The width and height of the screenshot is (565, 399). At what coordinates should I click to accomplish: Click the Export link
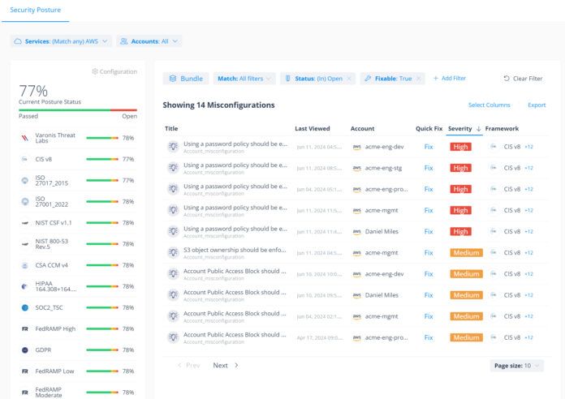[537, 105]
